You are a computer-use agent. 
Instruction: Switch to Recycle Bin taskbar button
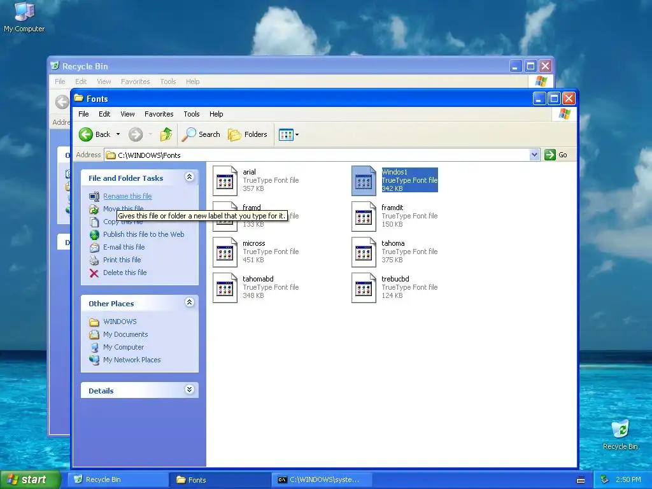119,480
